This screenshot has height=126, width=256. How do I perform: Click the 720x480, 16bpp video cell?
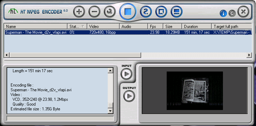103,32
